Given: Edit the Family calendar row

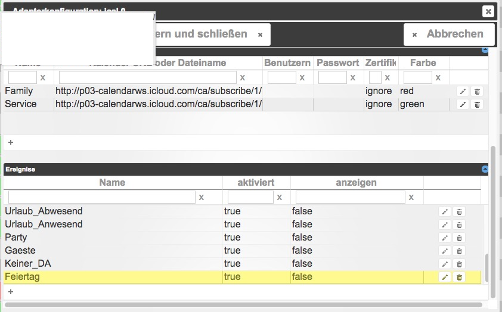Looking at the screenshot, I should point(463,92).
